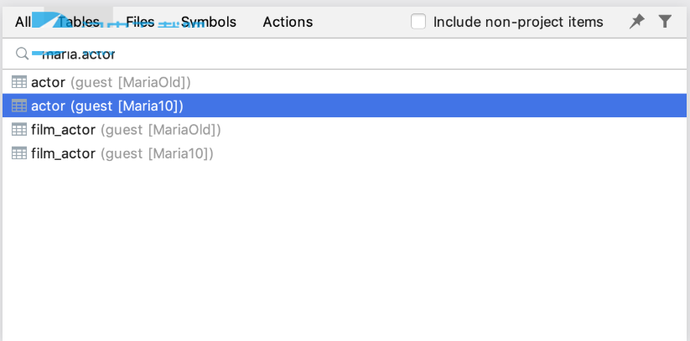This screenshot has width=690, height=341.
Task: Open the filter funnel icon
Action: click(665, 21)
